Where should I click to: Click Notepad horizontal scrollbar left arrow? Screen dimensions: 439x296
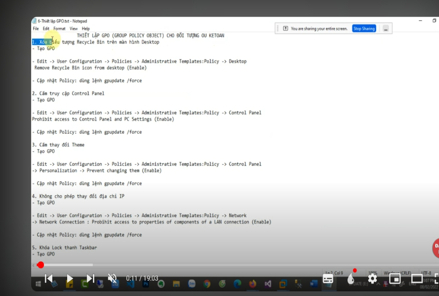(x=33, y=265)
